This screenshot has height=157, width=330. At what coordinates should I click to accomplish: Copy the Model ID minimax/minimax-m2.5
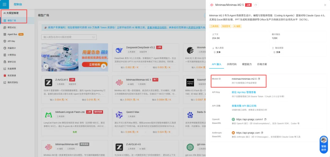[259, 79]
